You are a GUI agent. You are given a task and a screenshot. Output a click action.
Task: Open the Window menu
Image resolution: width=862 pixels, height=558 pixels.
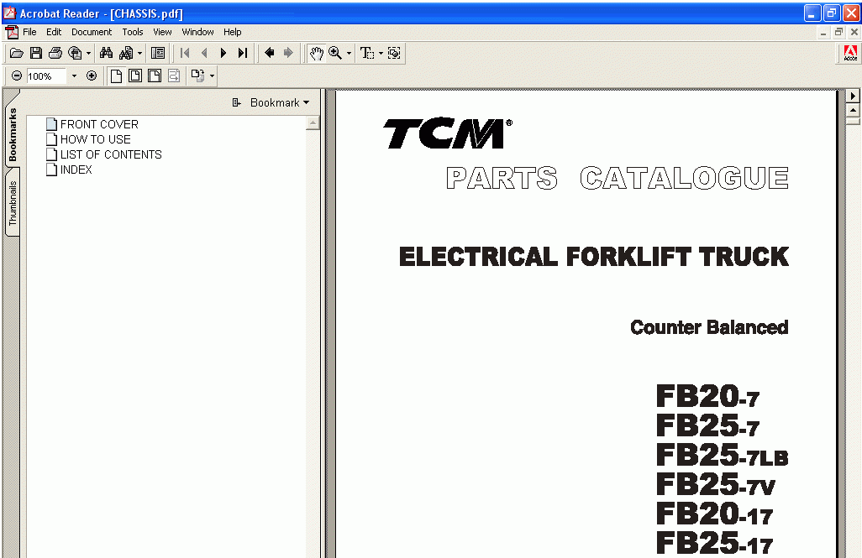pyautogui.click(x=198, y=32)
